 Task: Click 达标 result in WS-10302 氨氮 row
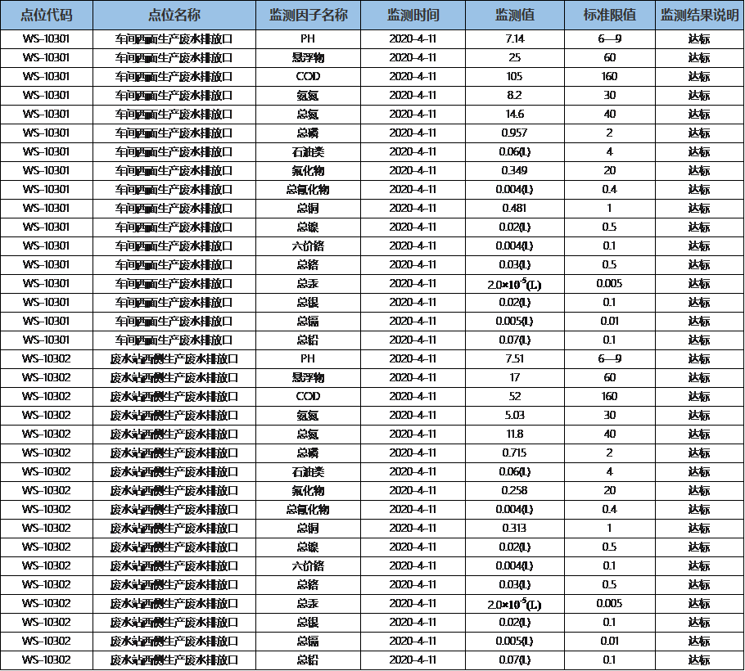coord(699,416)
